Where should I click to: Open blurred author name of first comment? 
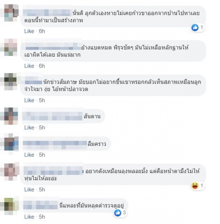pyautogui.click(x=46, y=13)
